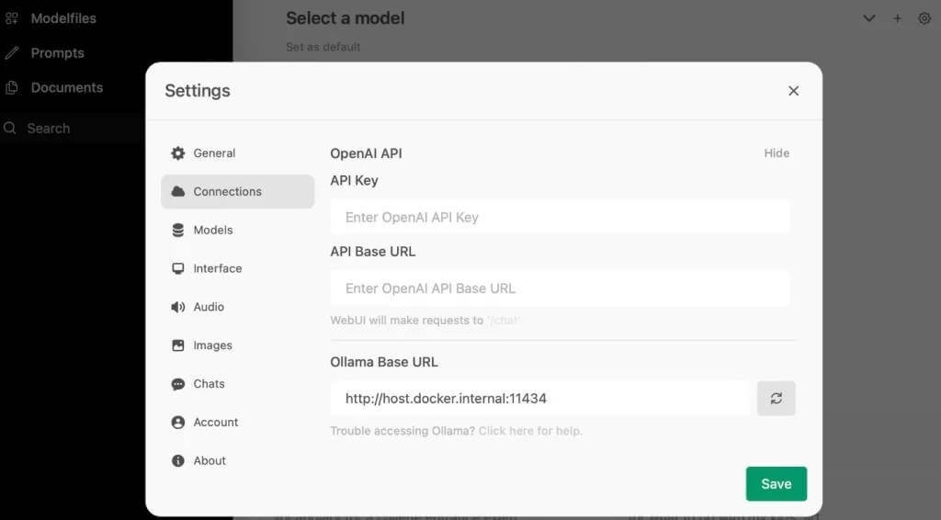Open the 'Click here for help' link
This screenshot has width=941, height=520.
pos(530,431)
